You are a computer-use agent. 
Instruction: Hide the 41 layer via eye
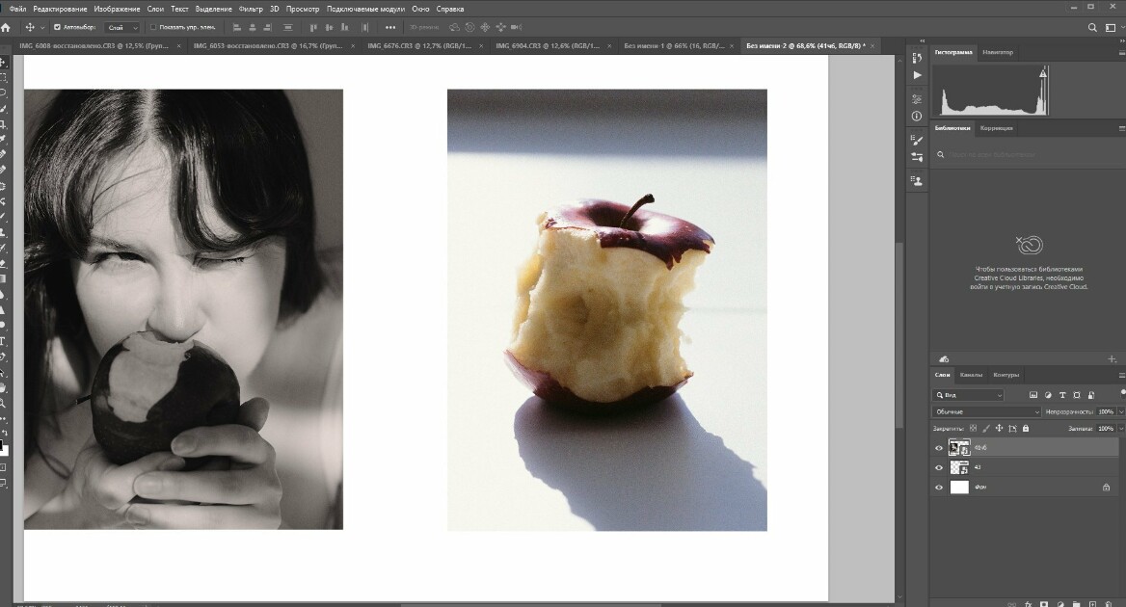(x=939, y=467)
